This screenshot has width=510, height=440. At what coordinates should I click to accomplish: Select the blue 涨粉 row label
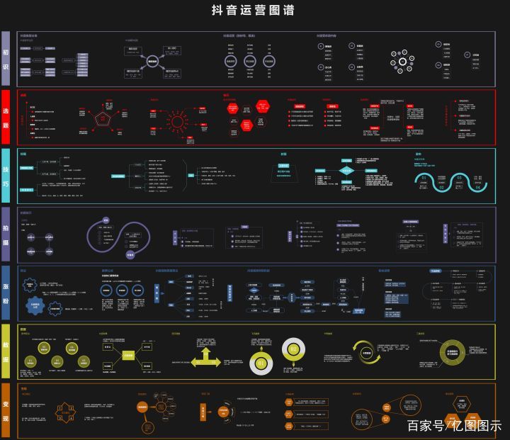(x=6, y=293)
